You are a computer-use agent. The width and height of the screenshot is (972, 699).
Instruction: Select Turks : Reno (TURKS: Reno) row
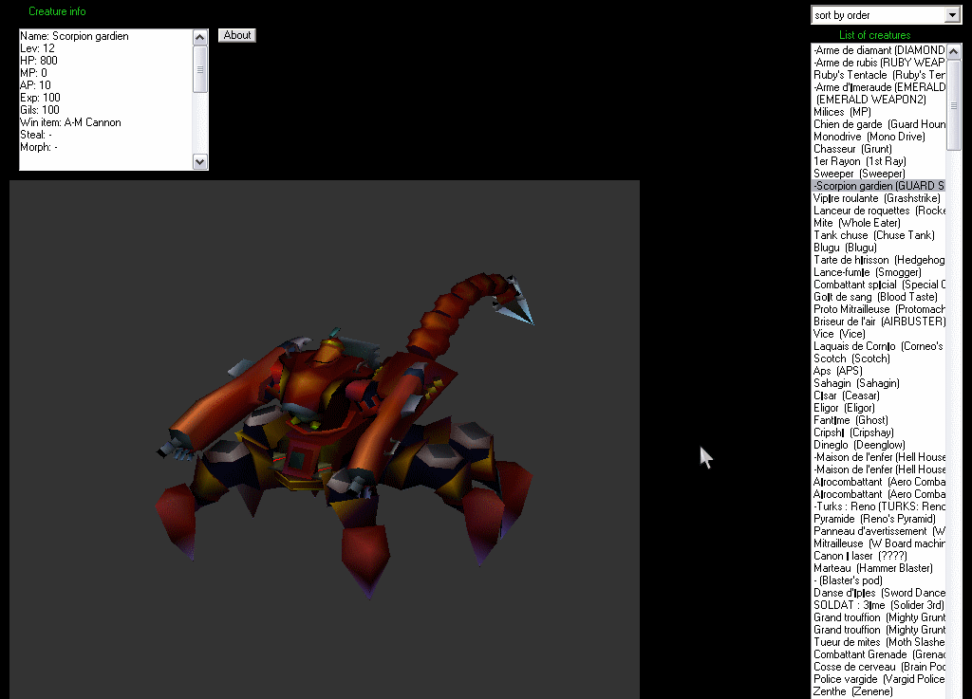coord(879,507)
